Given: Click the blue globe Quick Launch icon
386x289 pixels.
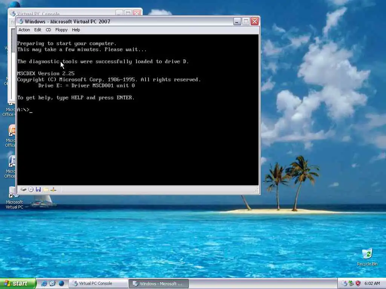Looking at the screenshot, I should 61,284.
